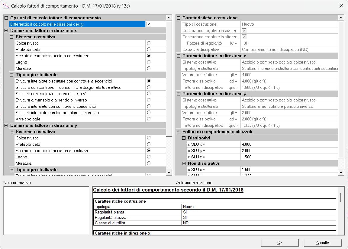The height and width of the screenshot is (249, 348).
Task: Click Fattore non dissipativo 1.333 value
Action: [x=289, y=125]
